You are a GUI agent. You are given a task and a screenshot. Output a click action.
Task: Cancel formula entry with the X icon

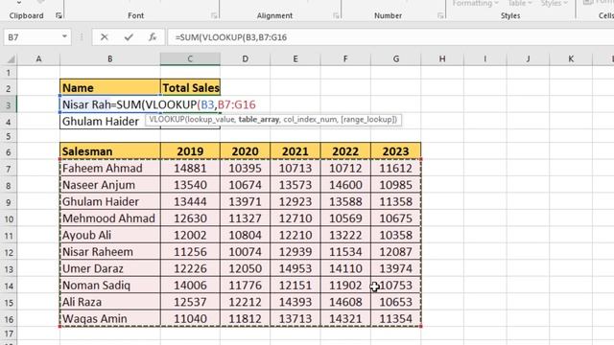pyautogui.click(x=105, y=37)
